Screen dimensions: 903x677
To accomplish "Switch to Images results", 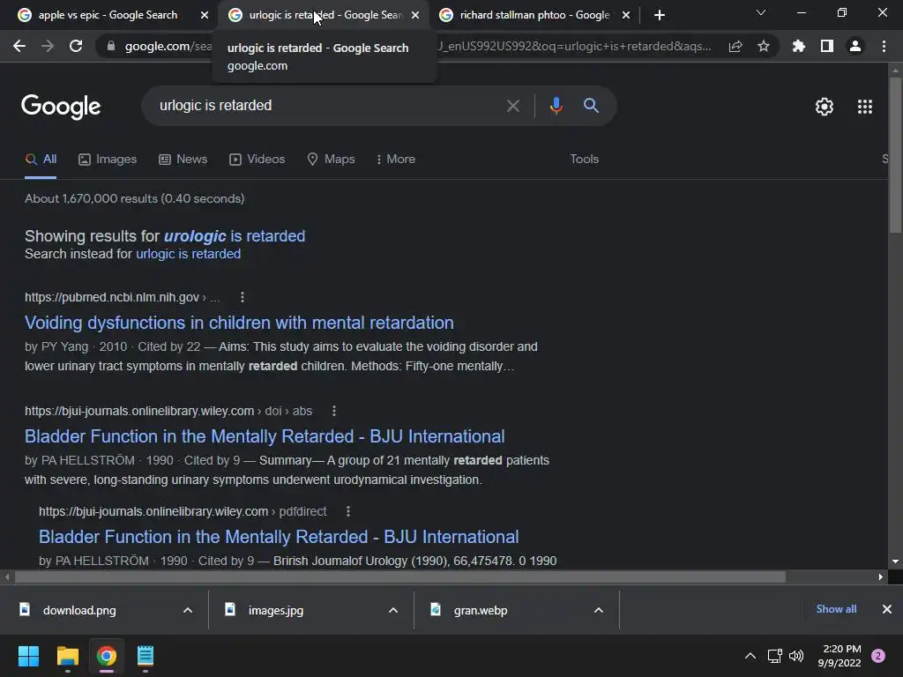I will (x=108, y=160).
